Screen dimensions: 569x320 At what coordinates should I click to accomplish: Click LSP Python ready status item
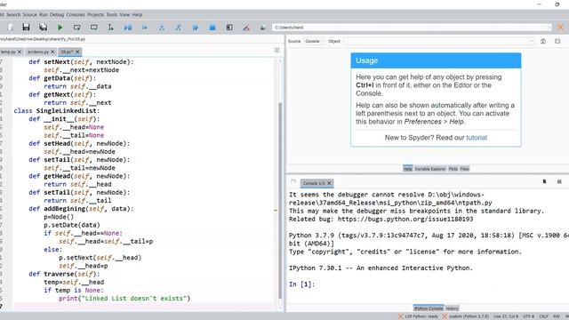click(x=418, y=316)
